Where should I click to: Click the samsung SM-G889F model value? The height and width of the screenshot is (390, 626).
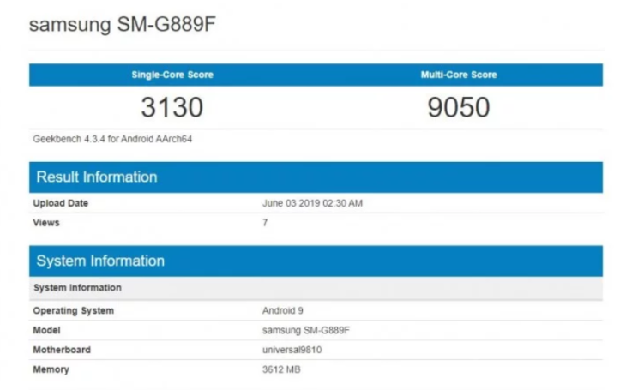pyautogui.click(x=304, y=330)
